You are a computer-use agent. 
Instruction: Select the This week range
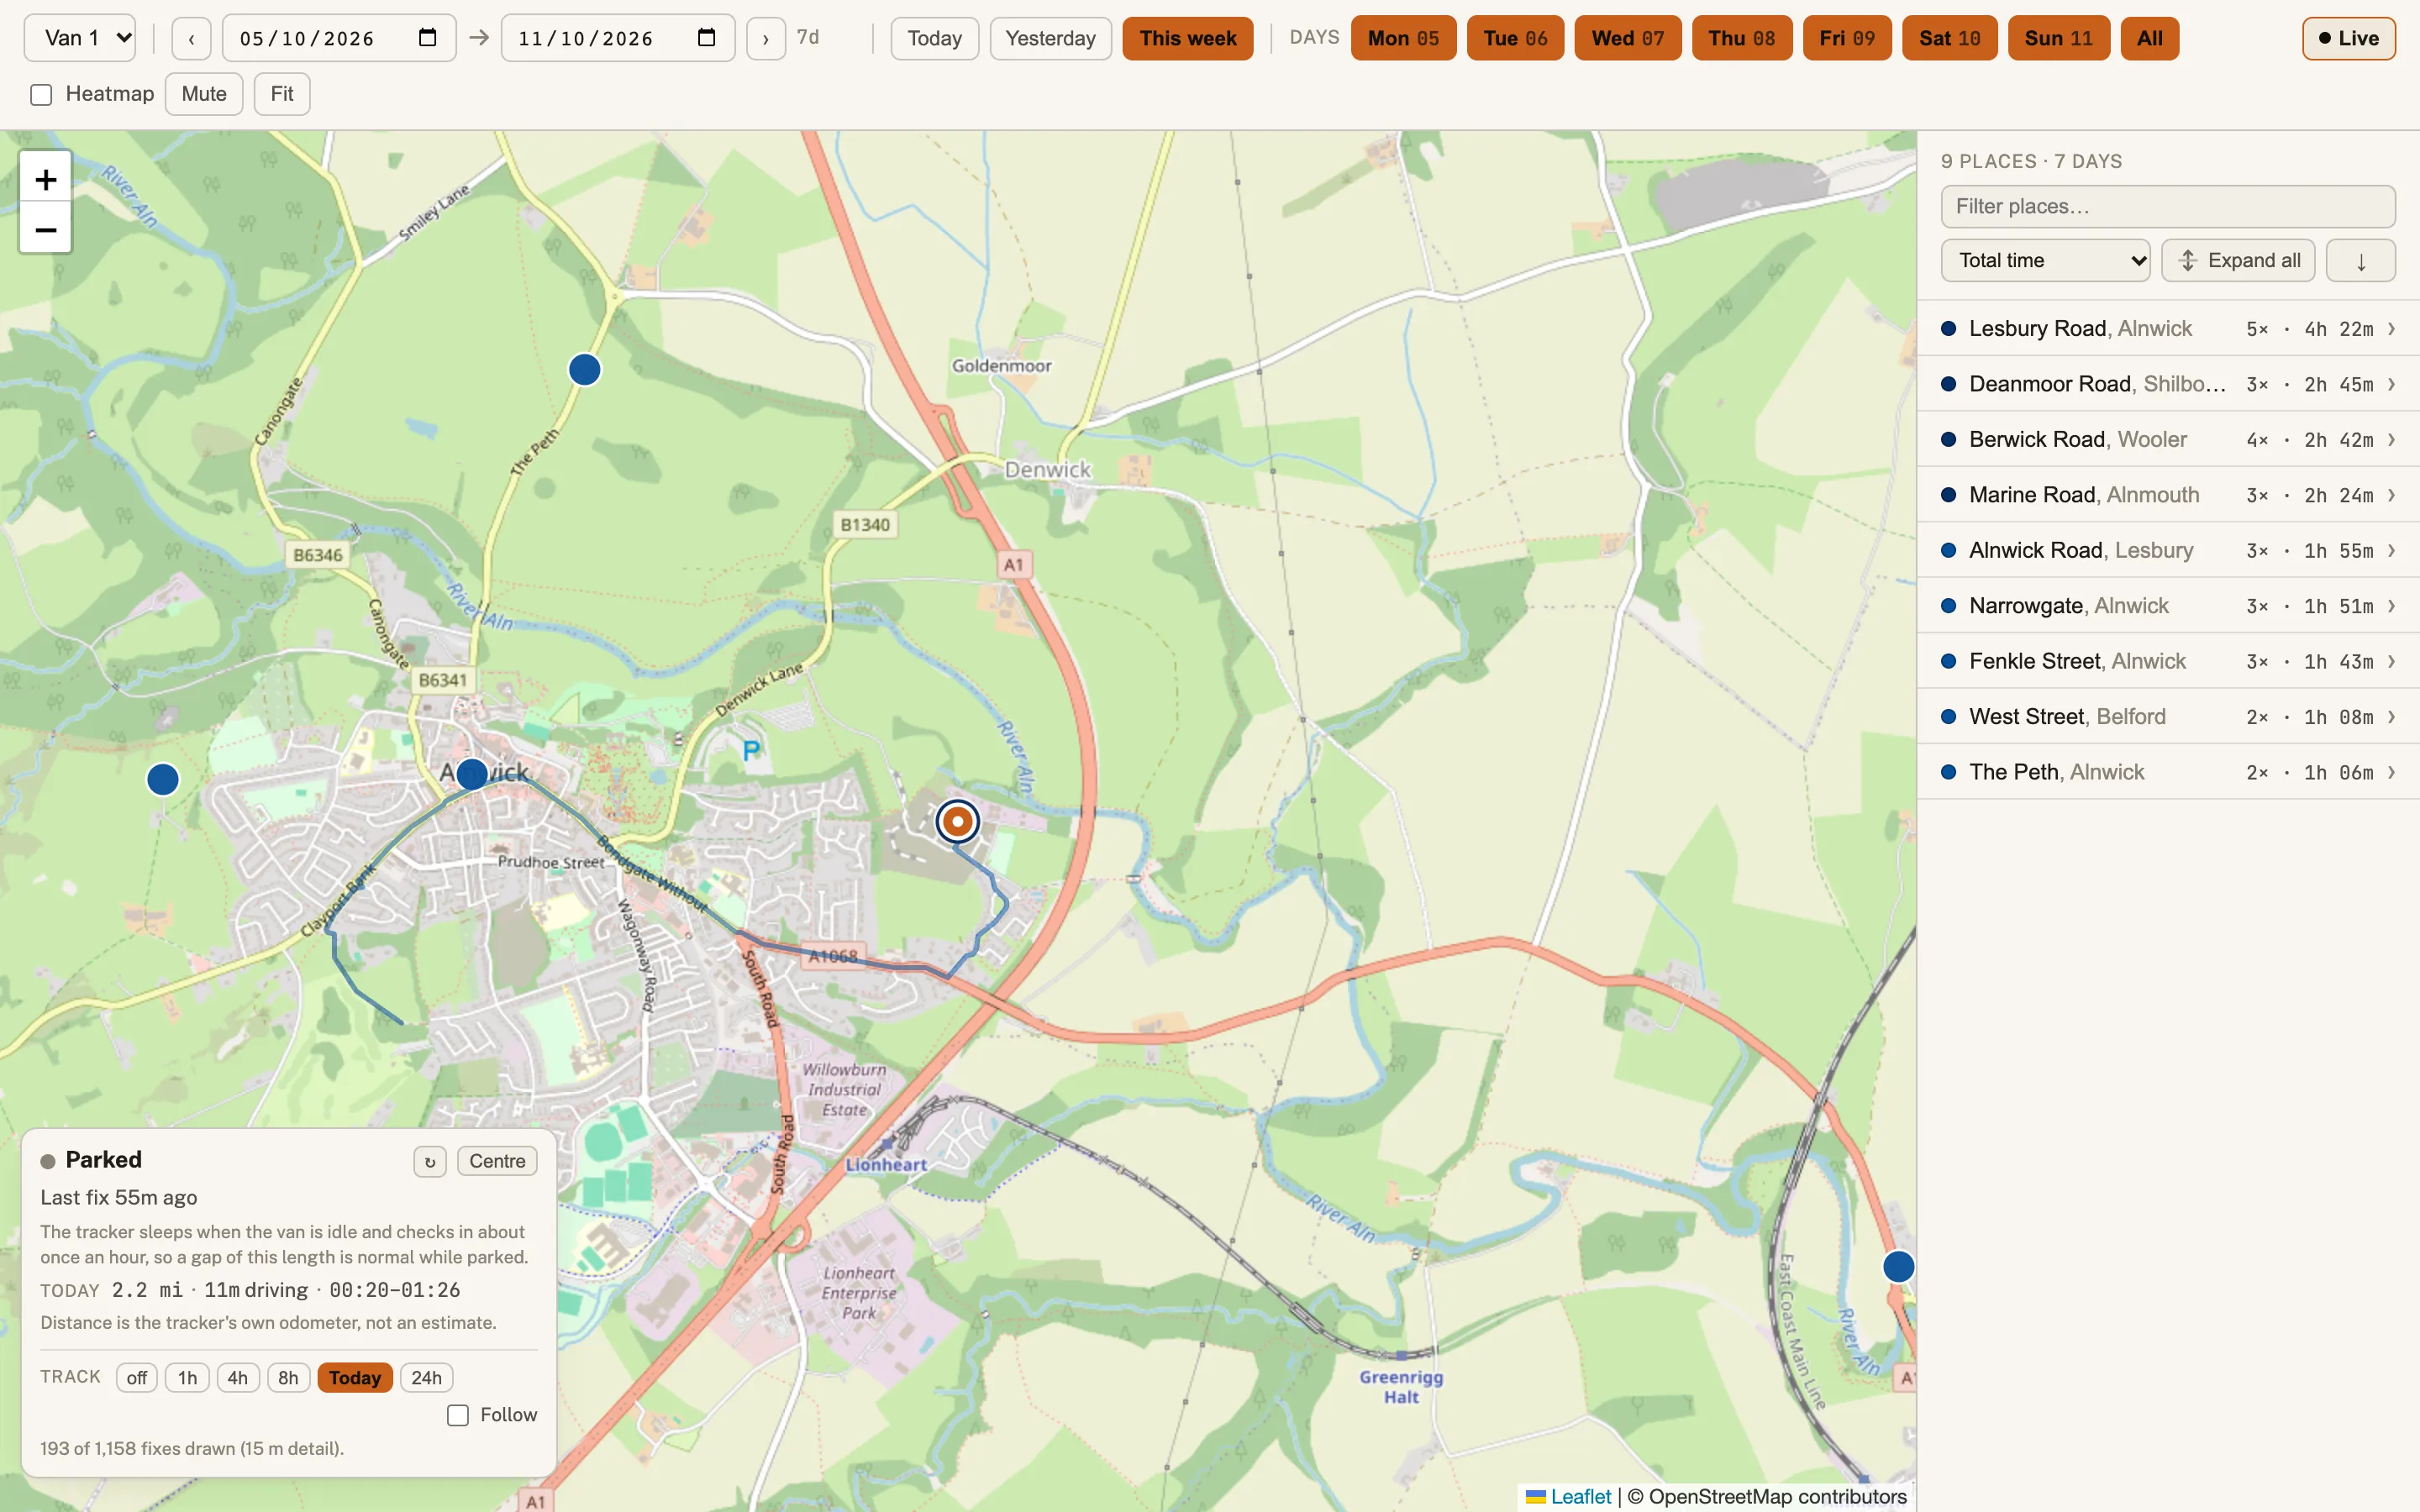(x=1187, y=39)
